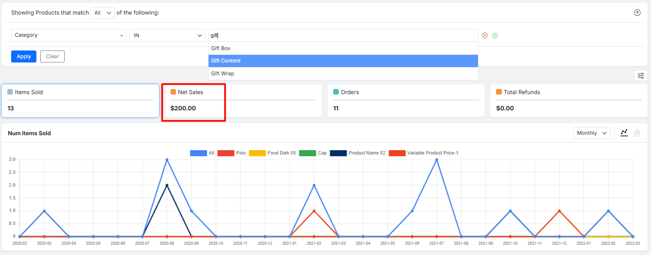Switch to bar chart view icon

click(x=636, y=133)
